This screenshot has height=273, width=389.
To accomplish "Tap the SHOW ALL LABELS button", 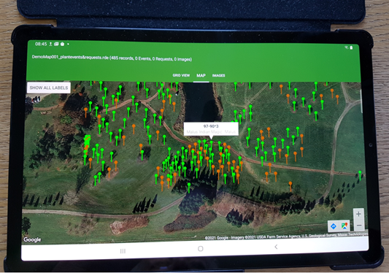I will pyautogui.click(x=49, y=88).
